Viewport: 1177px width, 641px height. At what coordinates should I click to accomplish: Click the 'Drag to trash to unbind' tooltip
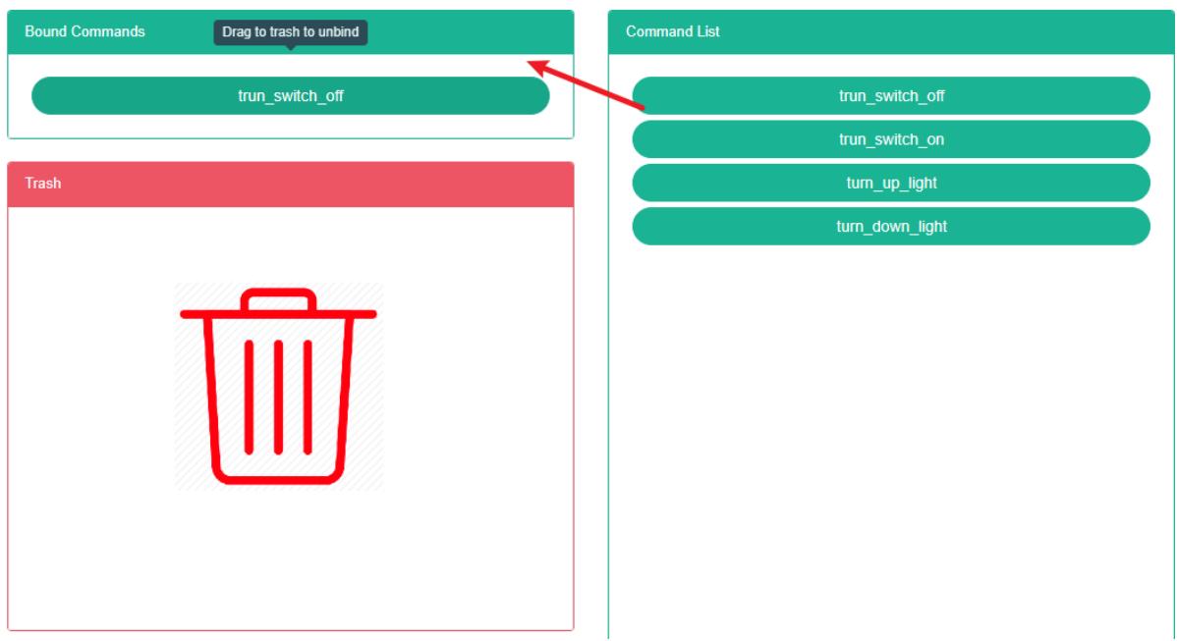coord(289,31)
